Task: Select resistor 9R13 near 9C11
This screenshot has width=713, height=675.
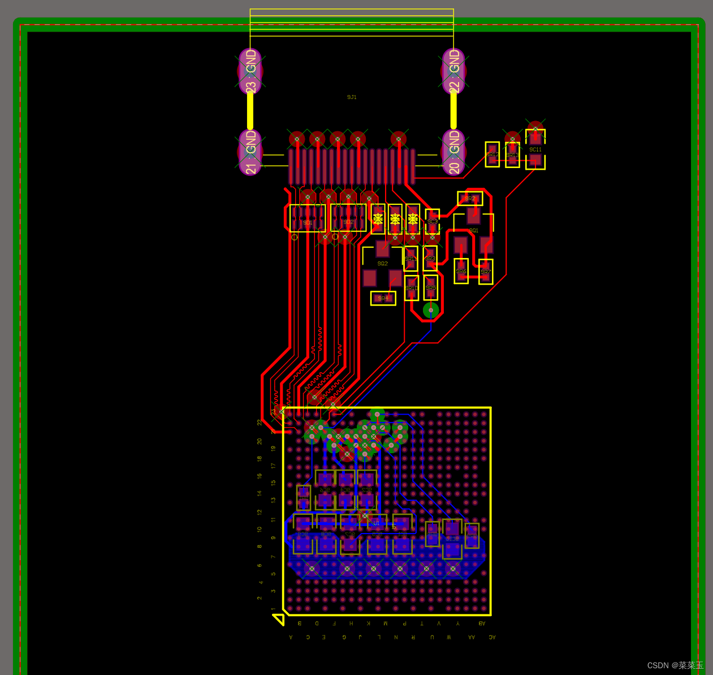Action: (512, 154)
